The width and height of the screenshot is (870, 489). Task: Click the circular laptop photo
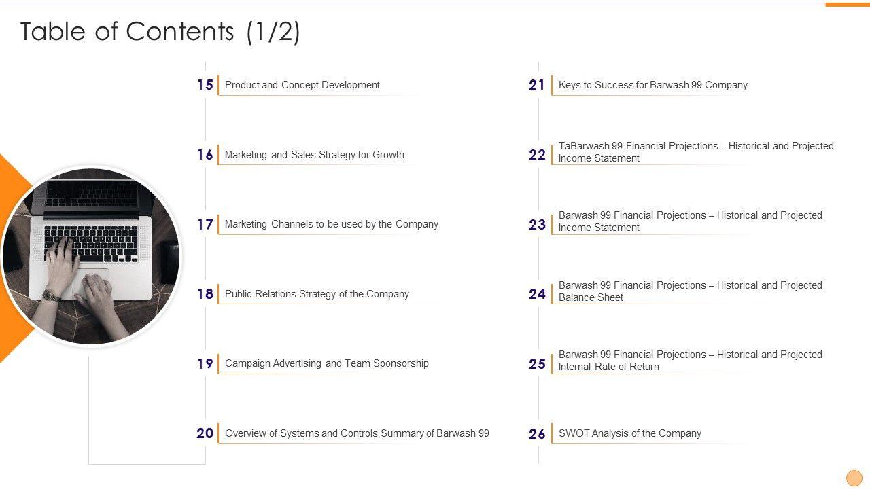pyautogui.click(x=92, y=256)
